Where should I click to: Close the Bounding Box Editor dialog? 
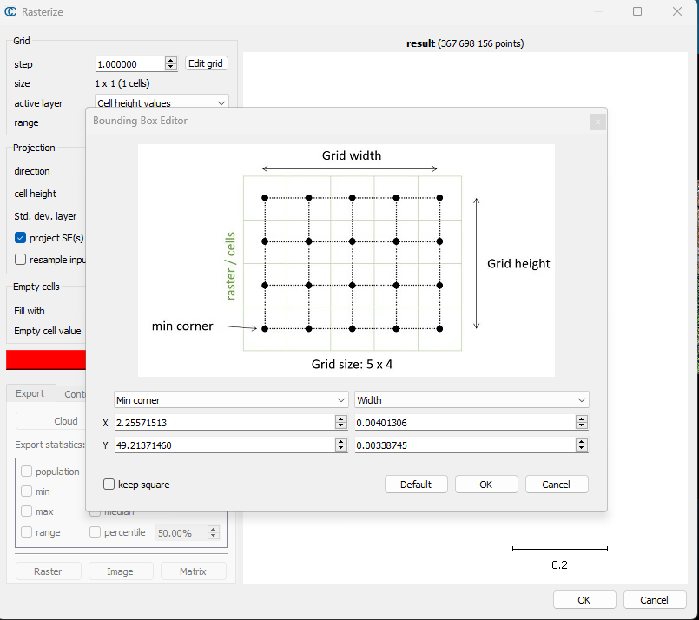click(597, 122)
